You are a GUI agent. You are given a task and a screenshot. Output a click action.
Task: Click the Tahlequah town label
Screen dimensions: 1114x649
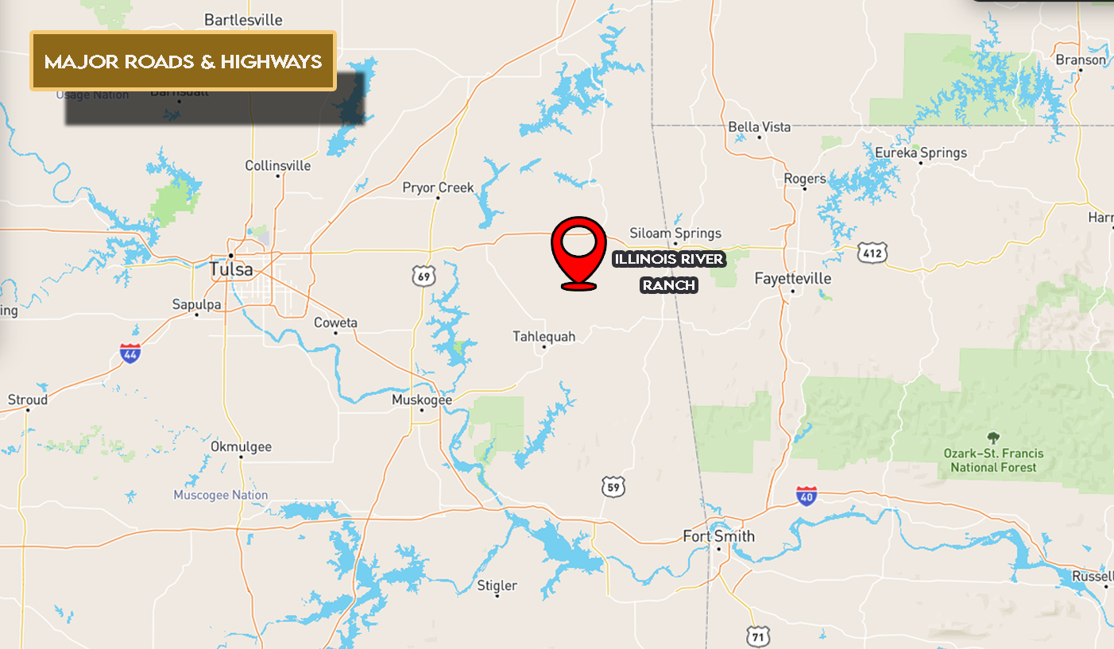coord(544,337)
